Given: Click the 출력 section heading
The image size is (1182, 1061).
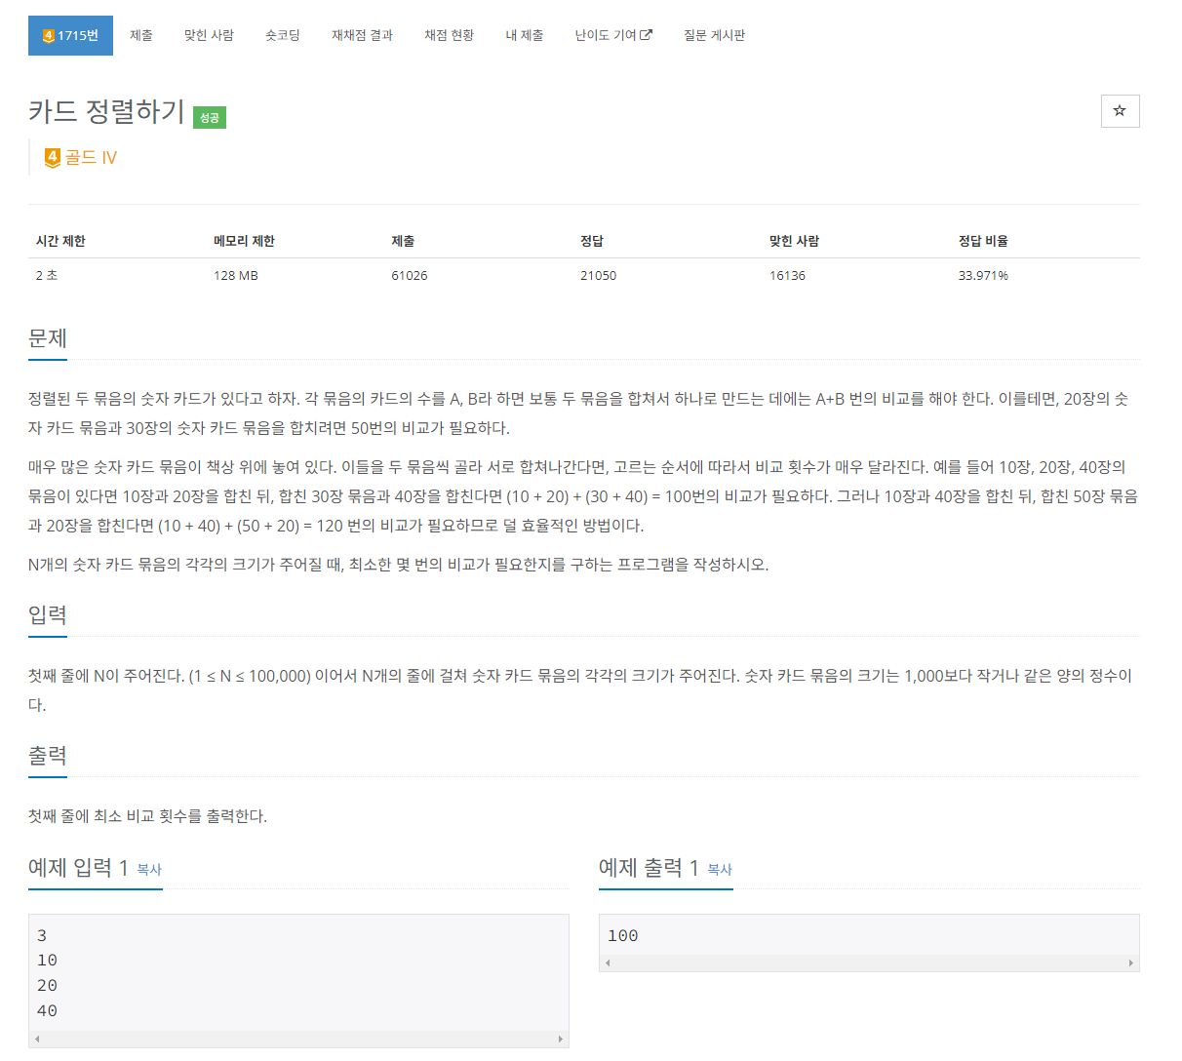Looking at the screenshot, I should coord(48,756).
